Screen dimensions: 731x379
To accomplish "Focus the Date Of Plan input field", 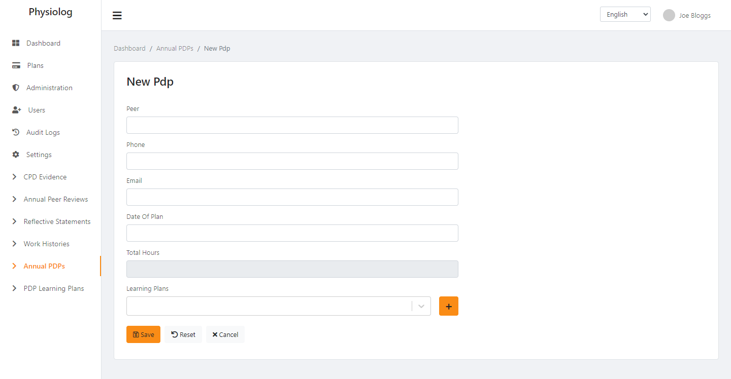I will [x=292, y=233].
